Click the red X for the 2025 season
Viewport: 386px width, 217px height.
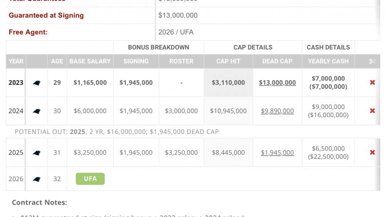[x=372, y=153]
